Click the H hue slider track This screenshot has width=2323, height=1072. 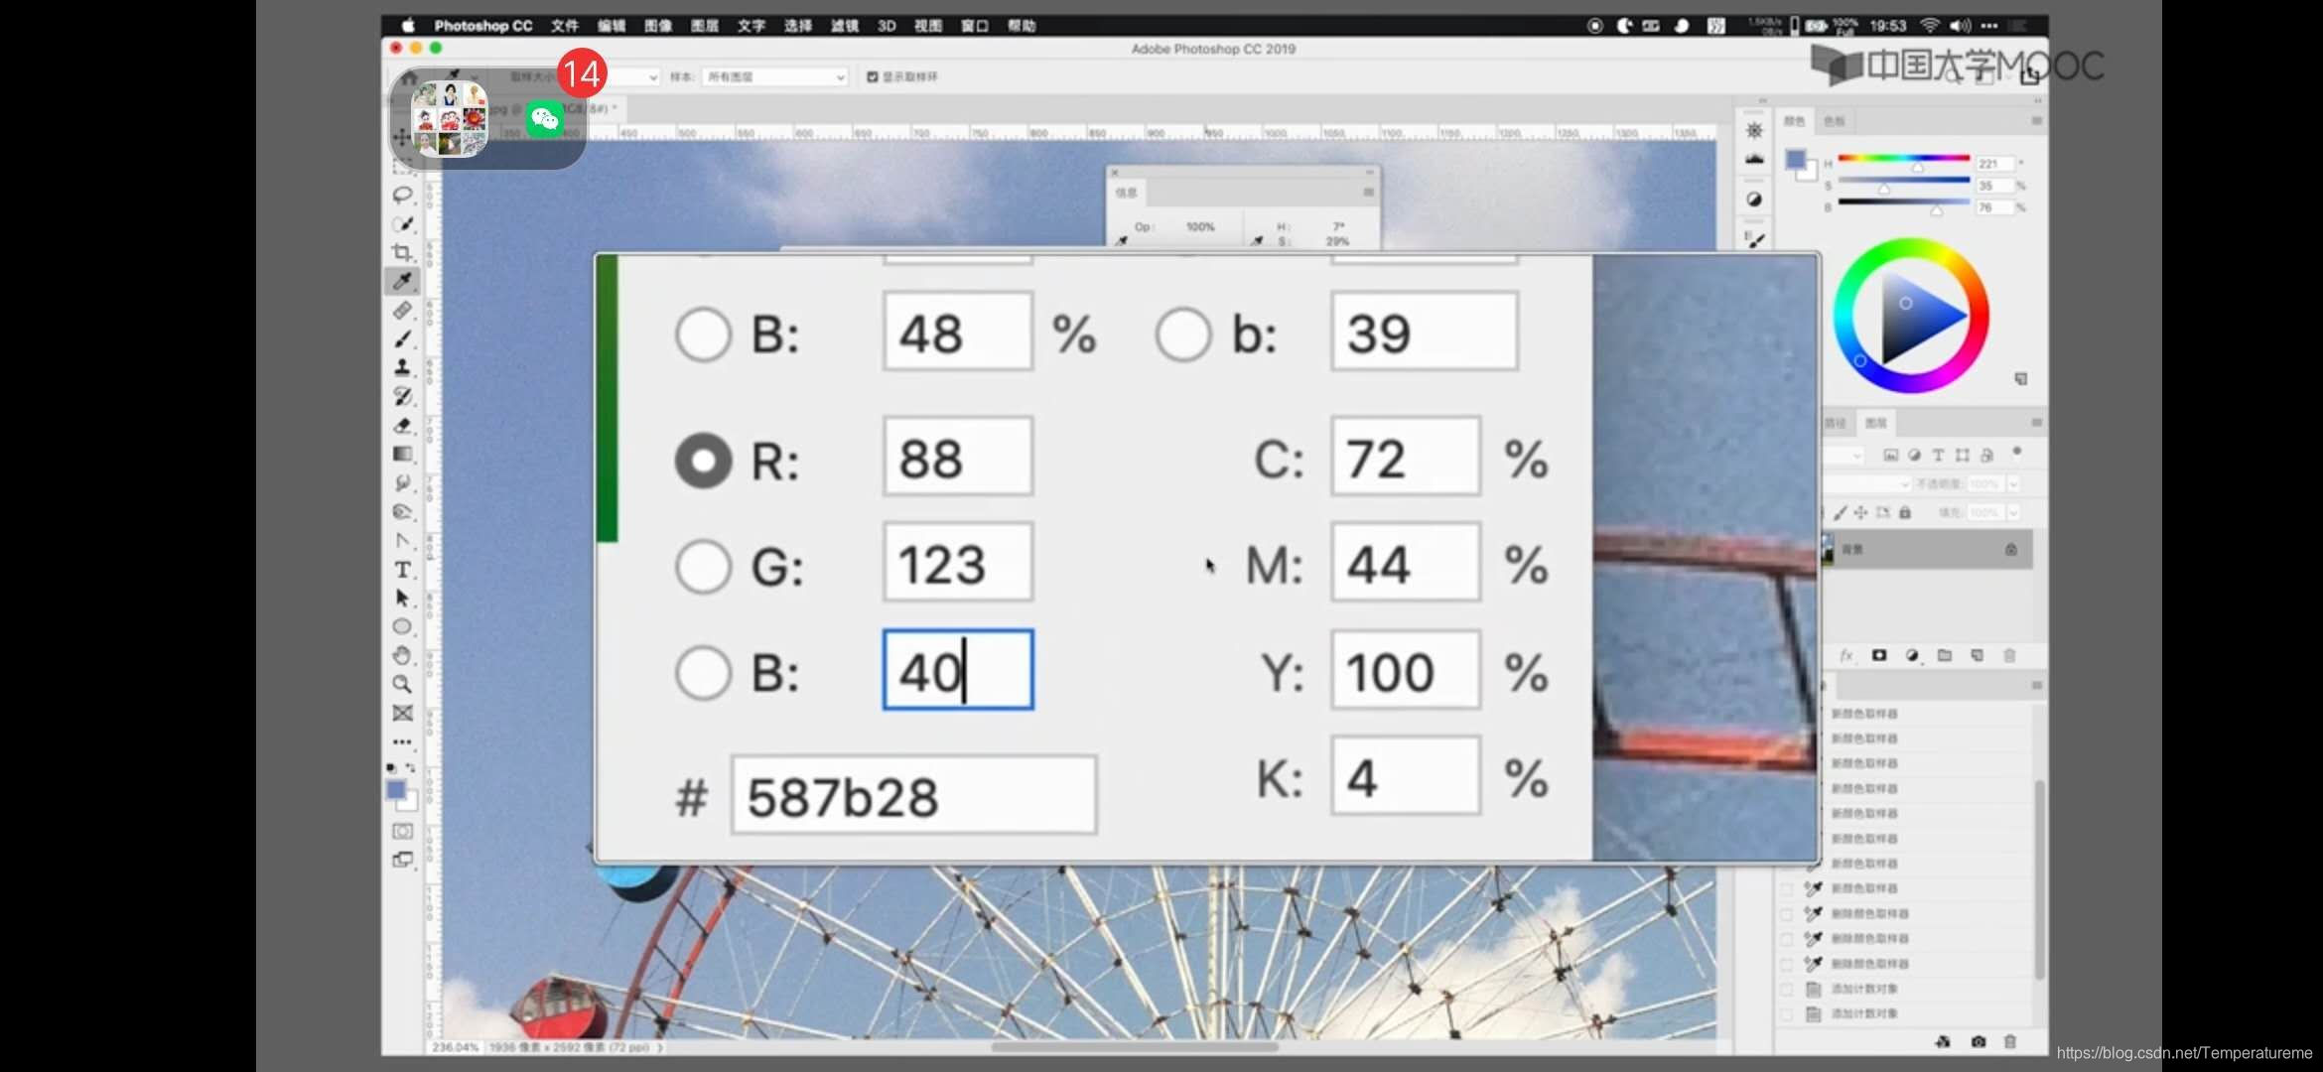point(1903,158)
